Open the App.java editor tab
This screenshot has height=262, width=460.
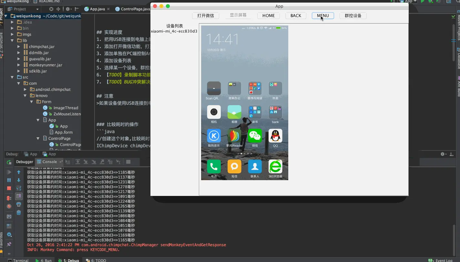[x=97, y=9]
